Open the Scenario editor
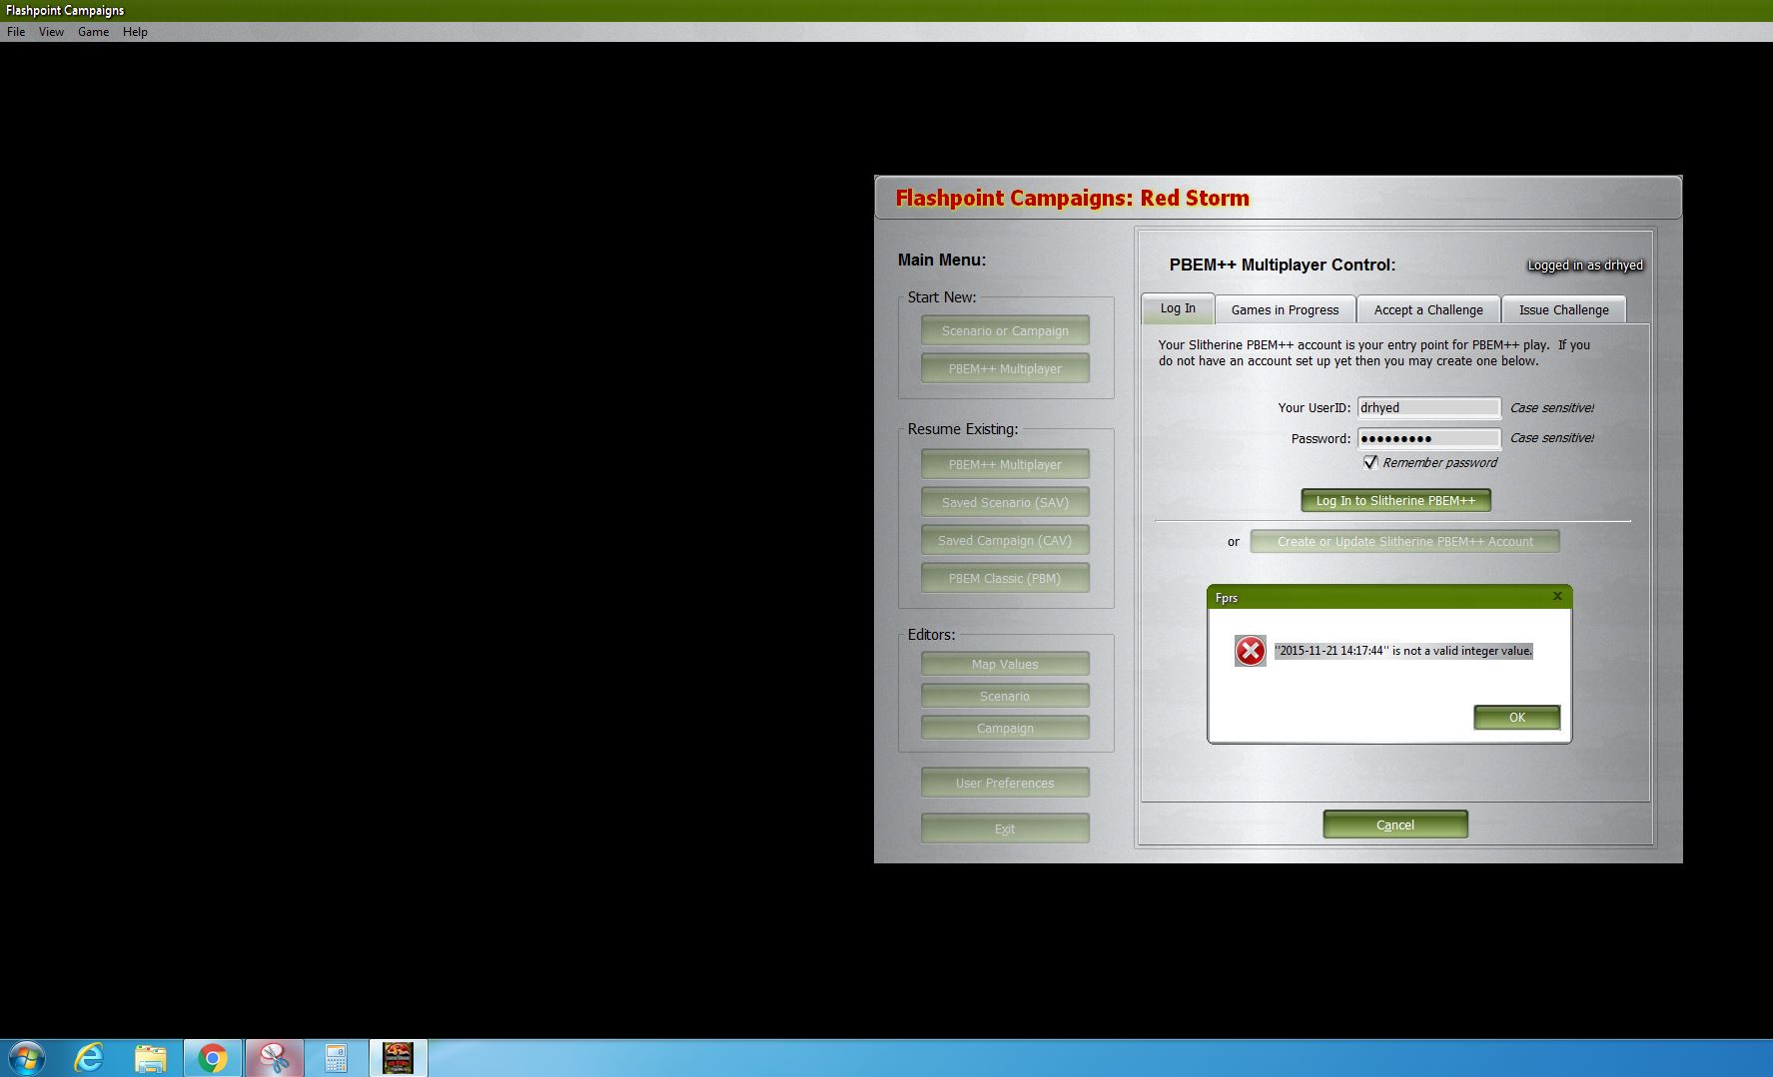This screenshot has width=1773, height=1077. point(1005,696)
